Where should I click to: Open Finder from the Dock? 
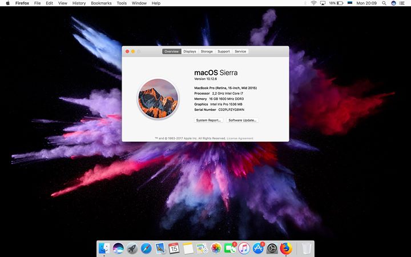click(x=104, y=248)
